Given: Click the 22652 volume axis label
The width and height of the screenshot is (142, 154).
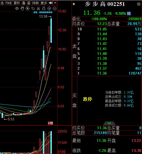Looking at the screenshot, I should click(63, 131).
